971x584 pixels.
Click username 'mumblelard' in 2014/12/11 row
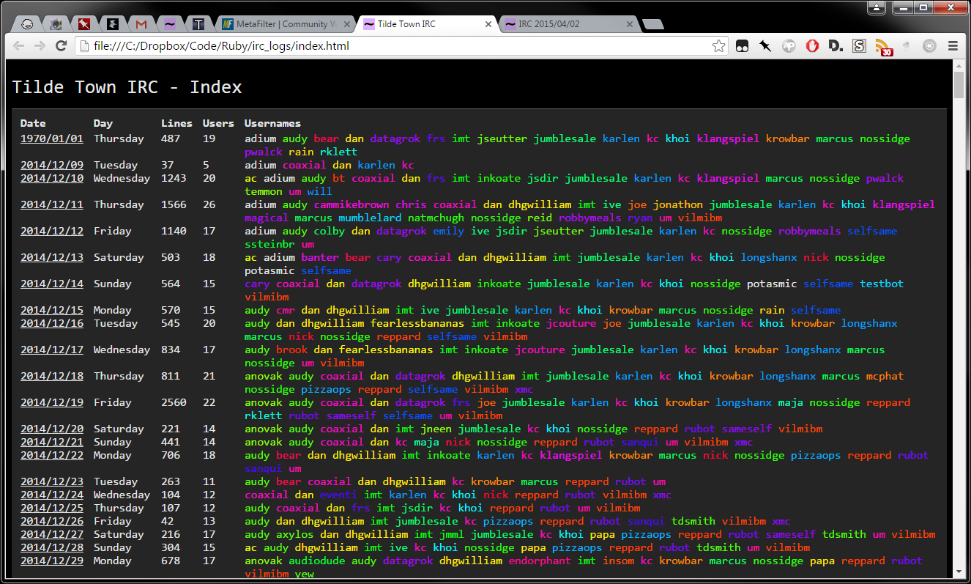(370, 218)
